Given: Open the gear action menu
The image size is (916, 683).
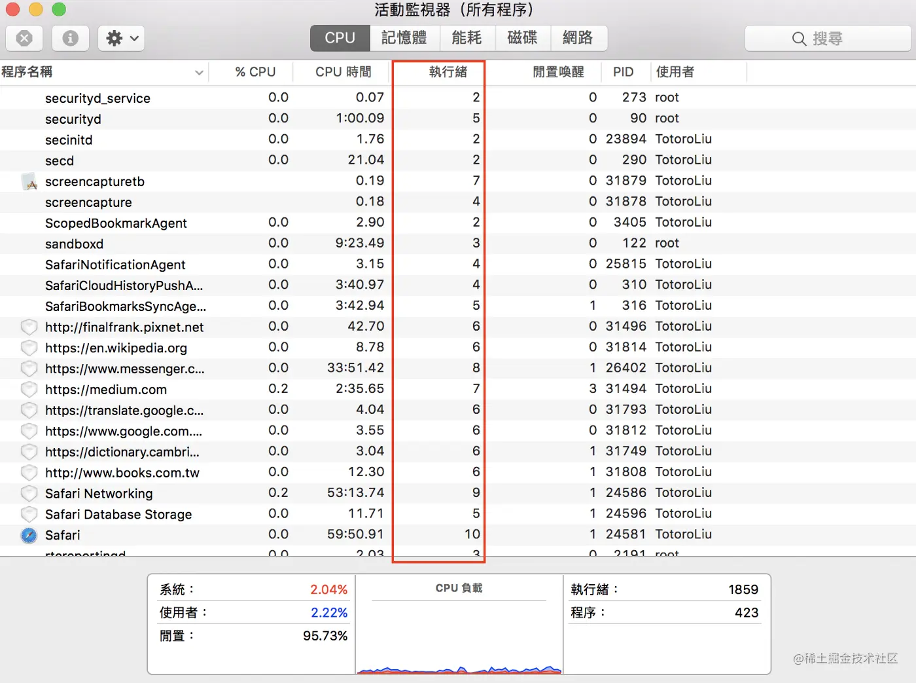Looking at the screenshot, I should point(122,38).
